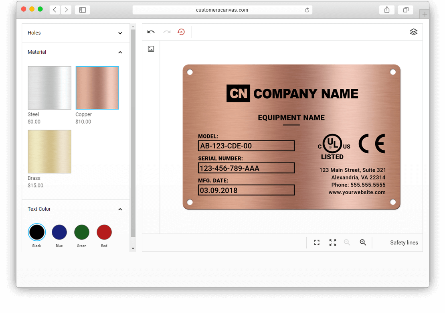The width and height of the screenshot is (445, 313).
Task: Fit the design to the viewport
Action: click(317, 242)
